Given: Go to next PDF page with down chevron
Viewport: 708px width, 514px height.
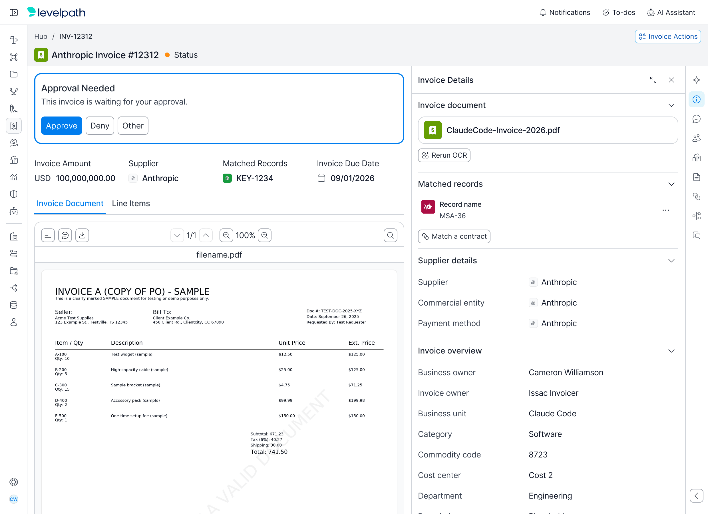Looking at the screenshot, I should coord(177,235).
